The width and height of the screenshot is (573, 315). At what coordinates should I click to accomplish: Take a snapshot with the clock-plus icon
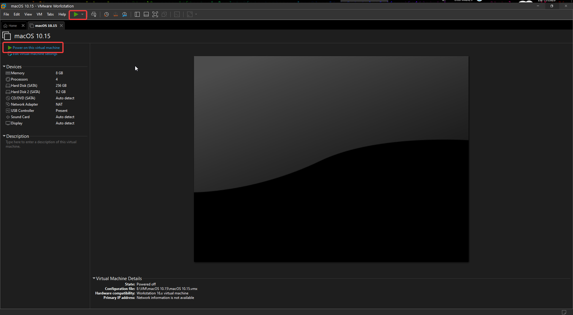(106, 14)
